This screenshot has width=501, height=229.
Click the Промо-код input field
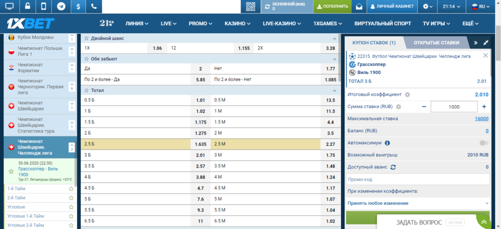click(418, 179)
